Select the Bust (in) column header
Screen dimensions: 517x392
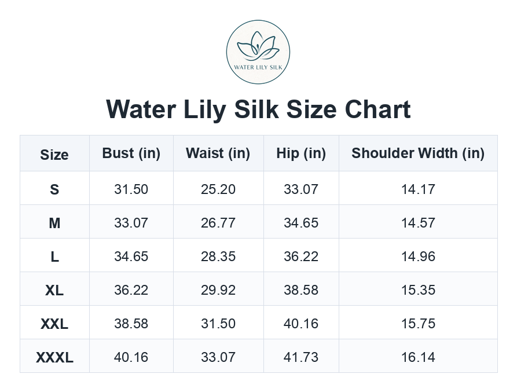point(131,153)
